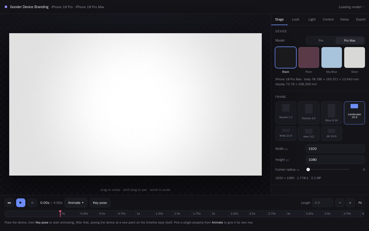Select the Sky Blue device color

click(332, 57)
